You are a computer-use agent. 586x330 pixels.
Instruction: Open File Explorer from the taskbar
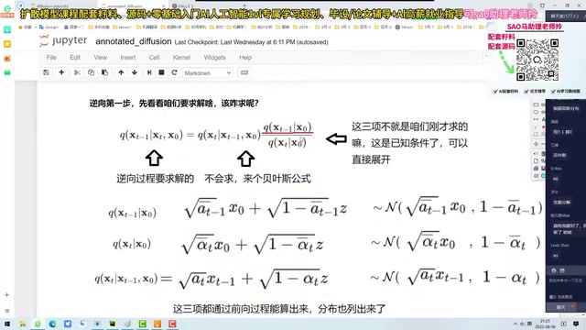(x=22, y=324)
